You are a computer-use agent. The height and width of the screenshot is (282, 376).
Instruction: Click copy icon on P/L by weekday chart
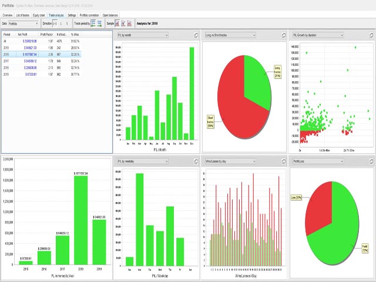tap(196, 161)
